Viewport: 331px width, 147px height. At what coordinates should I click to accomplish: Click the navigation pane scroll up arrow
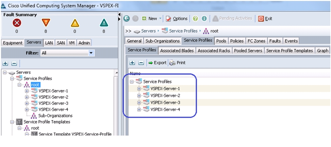point(116,73)
